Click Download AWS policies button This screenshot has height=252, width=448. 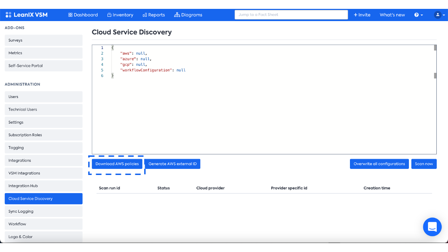(x=117, y=164)
